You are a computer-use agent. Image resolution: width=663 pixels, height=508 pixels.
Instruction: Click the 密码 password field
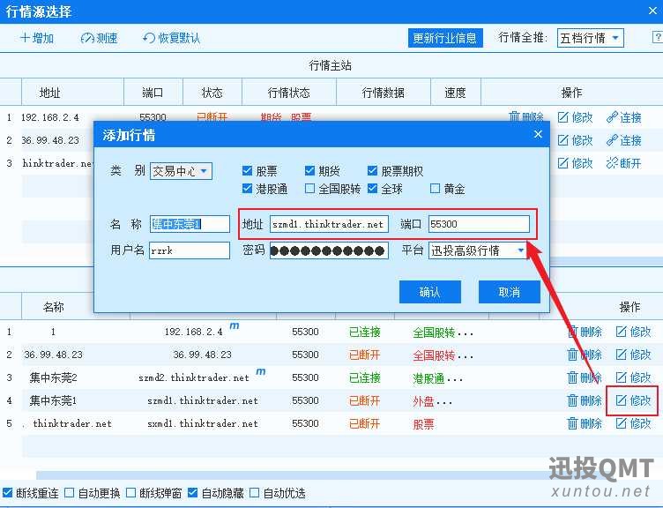click(329, 250)
